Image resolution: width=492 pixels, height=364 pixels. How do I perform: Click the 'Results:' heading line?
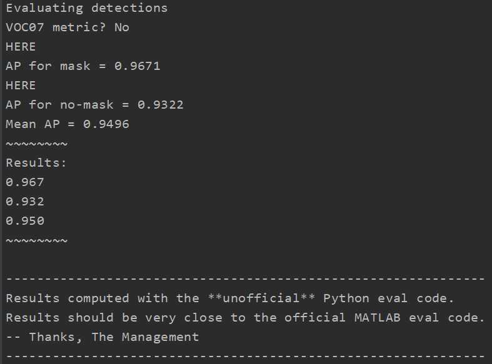click(36, 163)
